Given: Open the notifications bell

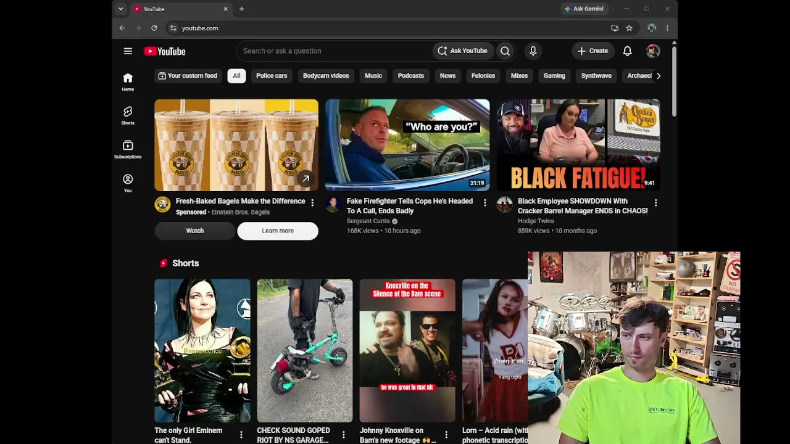Looking at the screenshot, I should [627, 51].
